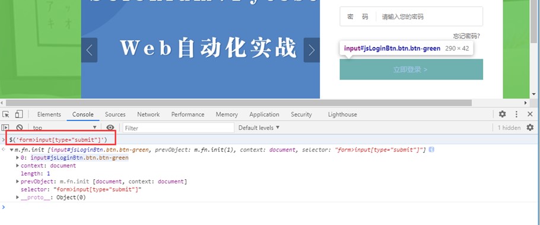Screen dimensions: 540x225
Task: Open the Default levels dropdown
Action: (x=259, y=128)
